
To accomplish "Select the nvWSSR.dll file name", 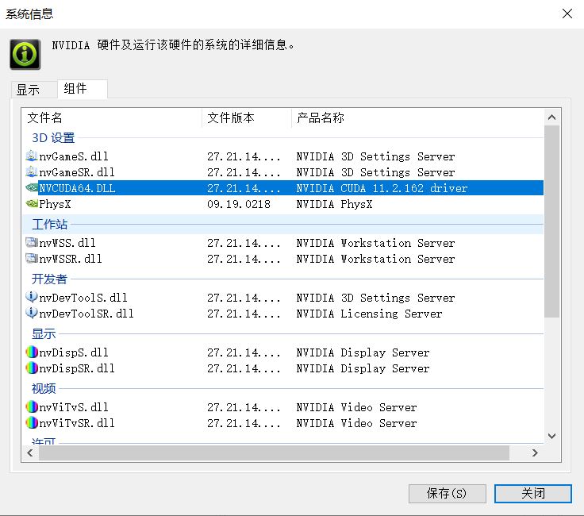I will [x=71, y=259].
